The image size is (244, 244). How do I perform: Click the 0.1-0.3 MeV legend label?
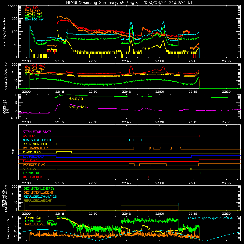point(35,66)
